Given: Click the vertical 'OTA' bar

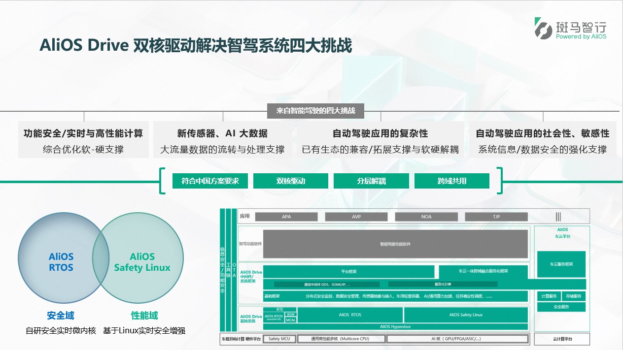Looking at the screenshot, I should (234, 270).
